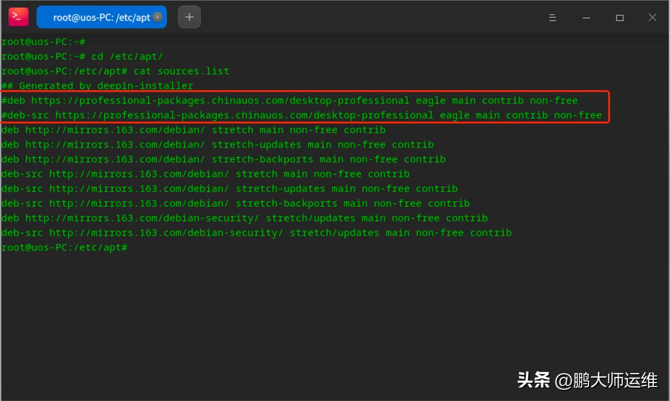670x401 pixels.
Task: Click the commented '#deb https://professional-packages' line
Action: (290, 101)
